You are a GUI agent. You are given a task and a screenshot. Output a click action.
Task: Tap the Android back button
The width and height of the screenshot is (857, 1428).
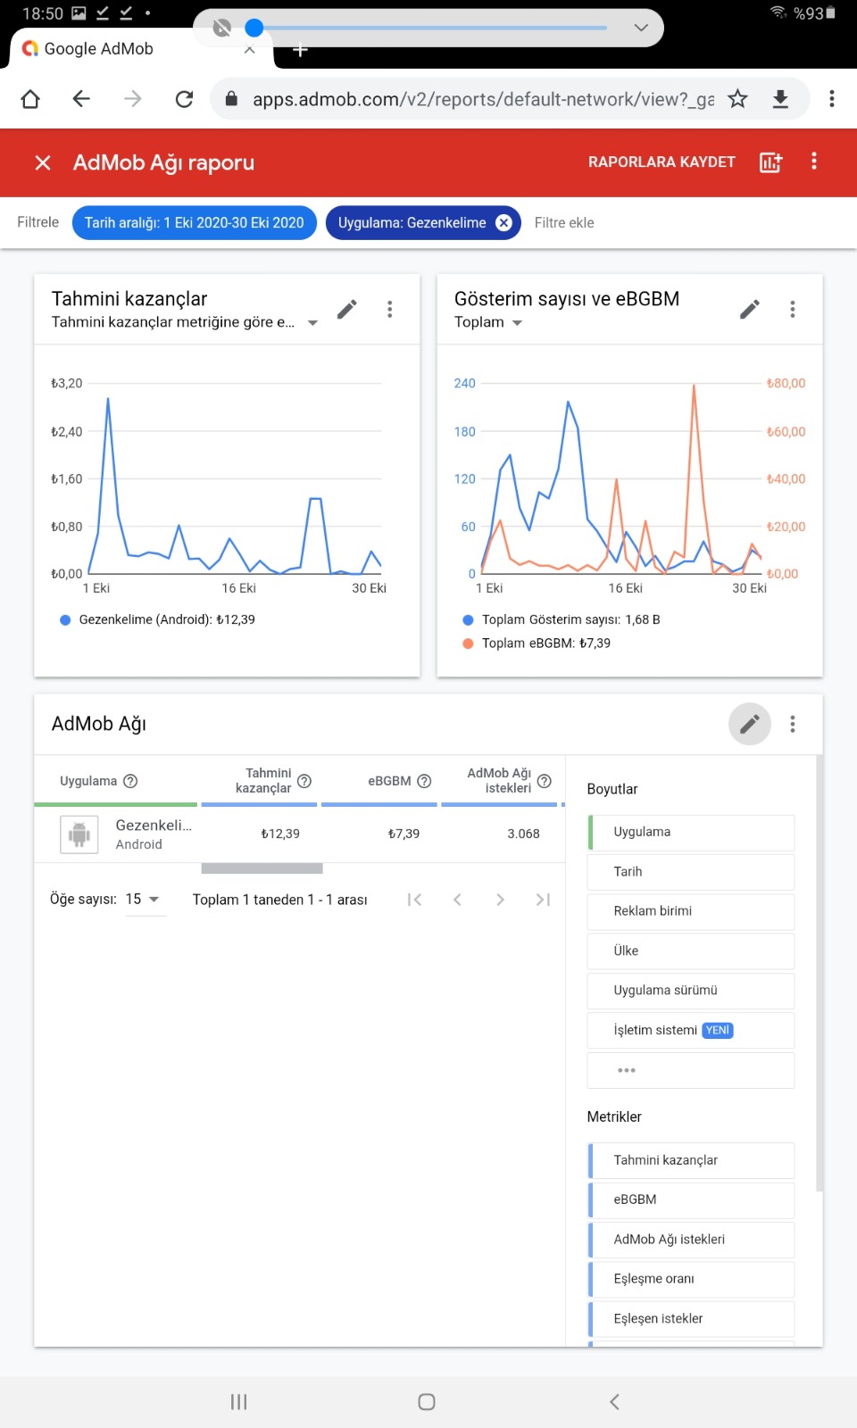(614, 1402)
